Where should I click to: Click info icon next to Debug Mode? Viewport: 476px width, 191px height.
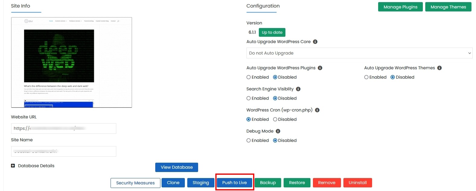coord(278,131)
